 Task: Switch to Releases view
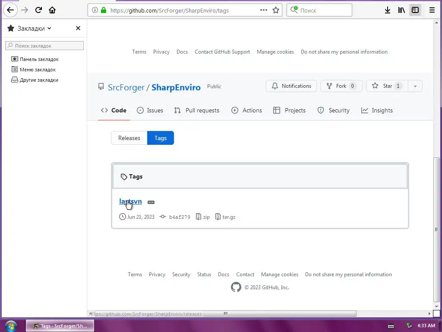coord(129,138)
